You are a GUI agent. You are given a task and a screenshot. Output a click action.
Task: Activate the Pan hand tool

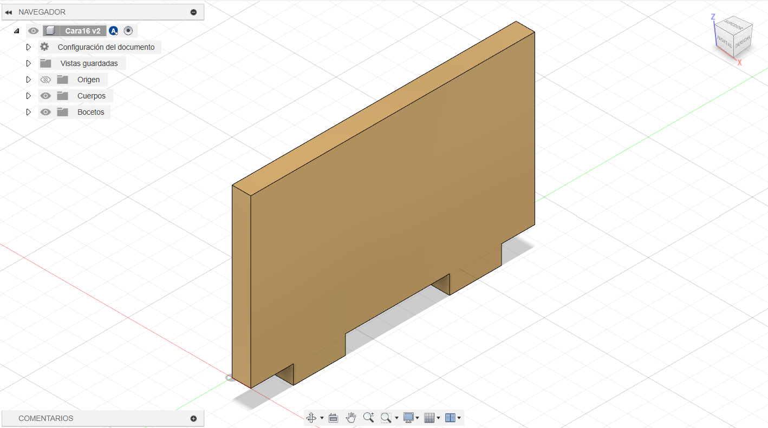pyautogui.click(x=351, y=418)
